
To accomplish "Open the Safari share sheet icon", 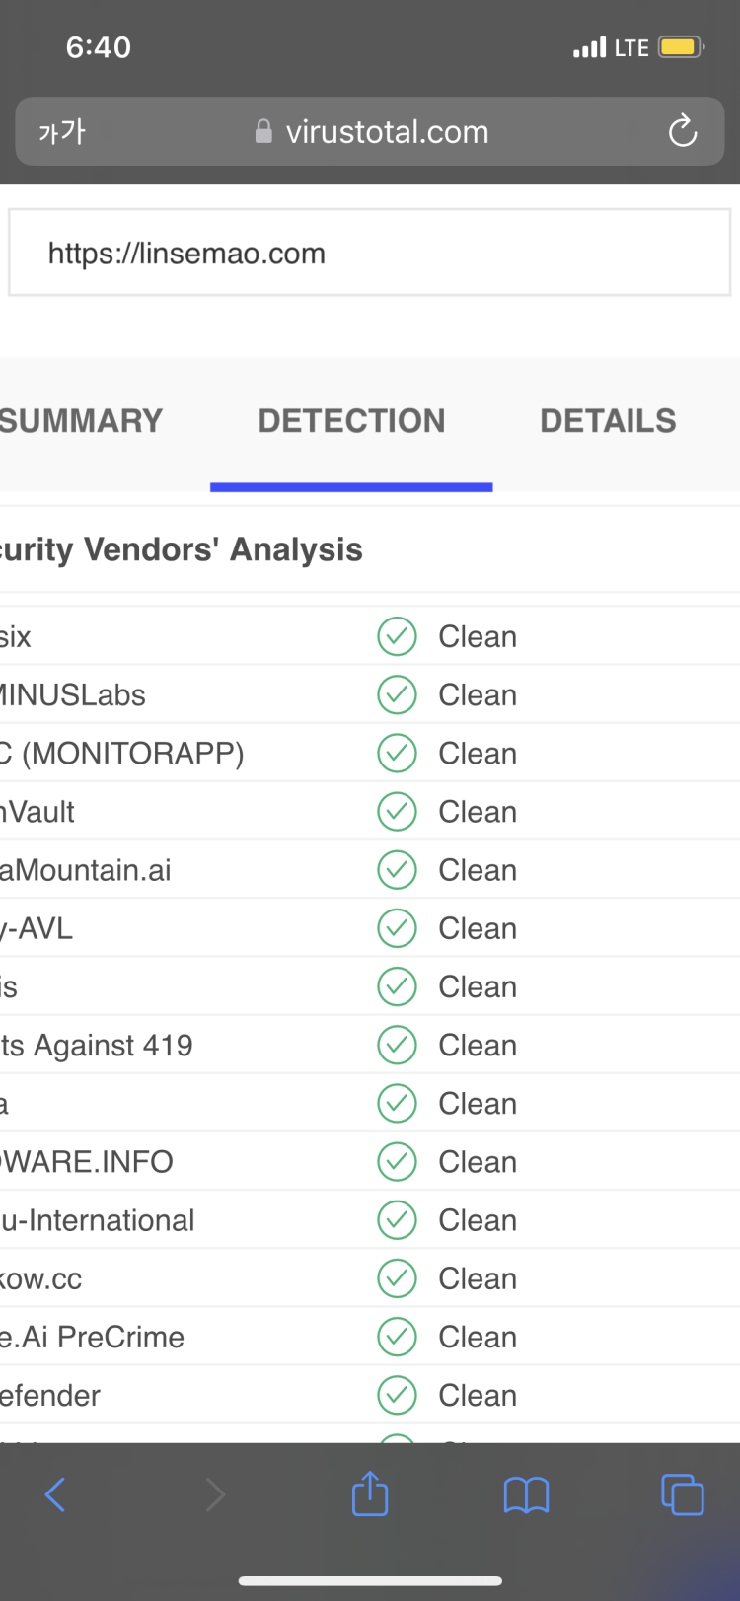I will coord(370,1493).
